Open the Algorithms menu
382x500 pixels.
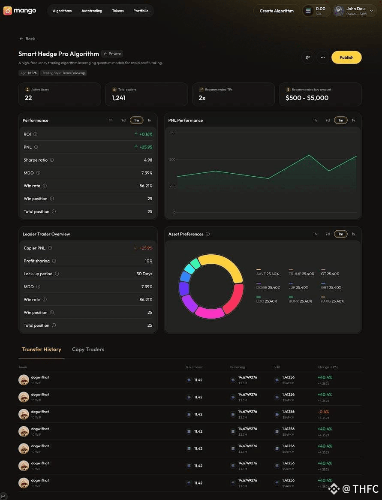[62, 11]
